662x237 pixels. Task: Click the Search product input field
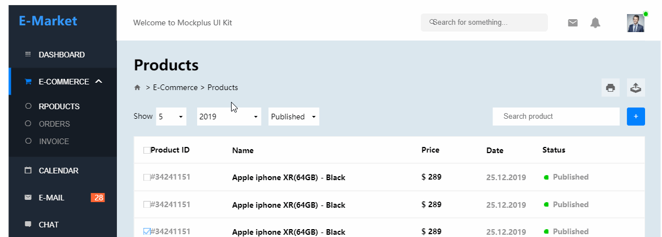tap(556, 117)
